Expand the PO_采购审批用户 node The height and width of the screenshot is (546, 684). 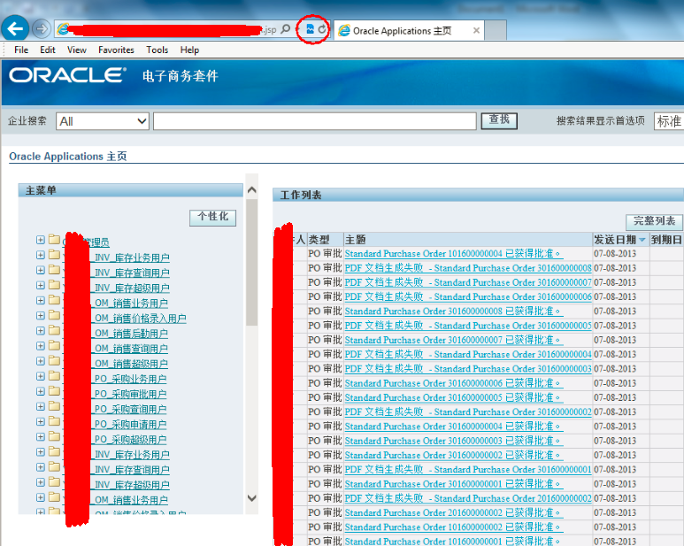pyautogui.click(x=41, y=391)
